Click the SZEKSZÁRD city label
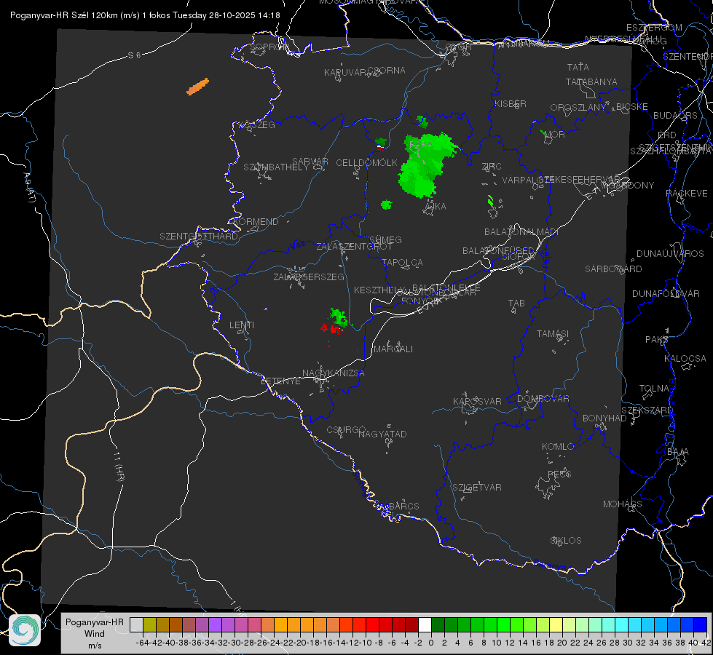713x655 pixels. 647,410
